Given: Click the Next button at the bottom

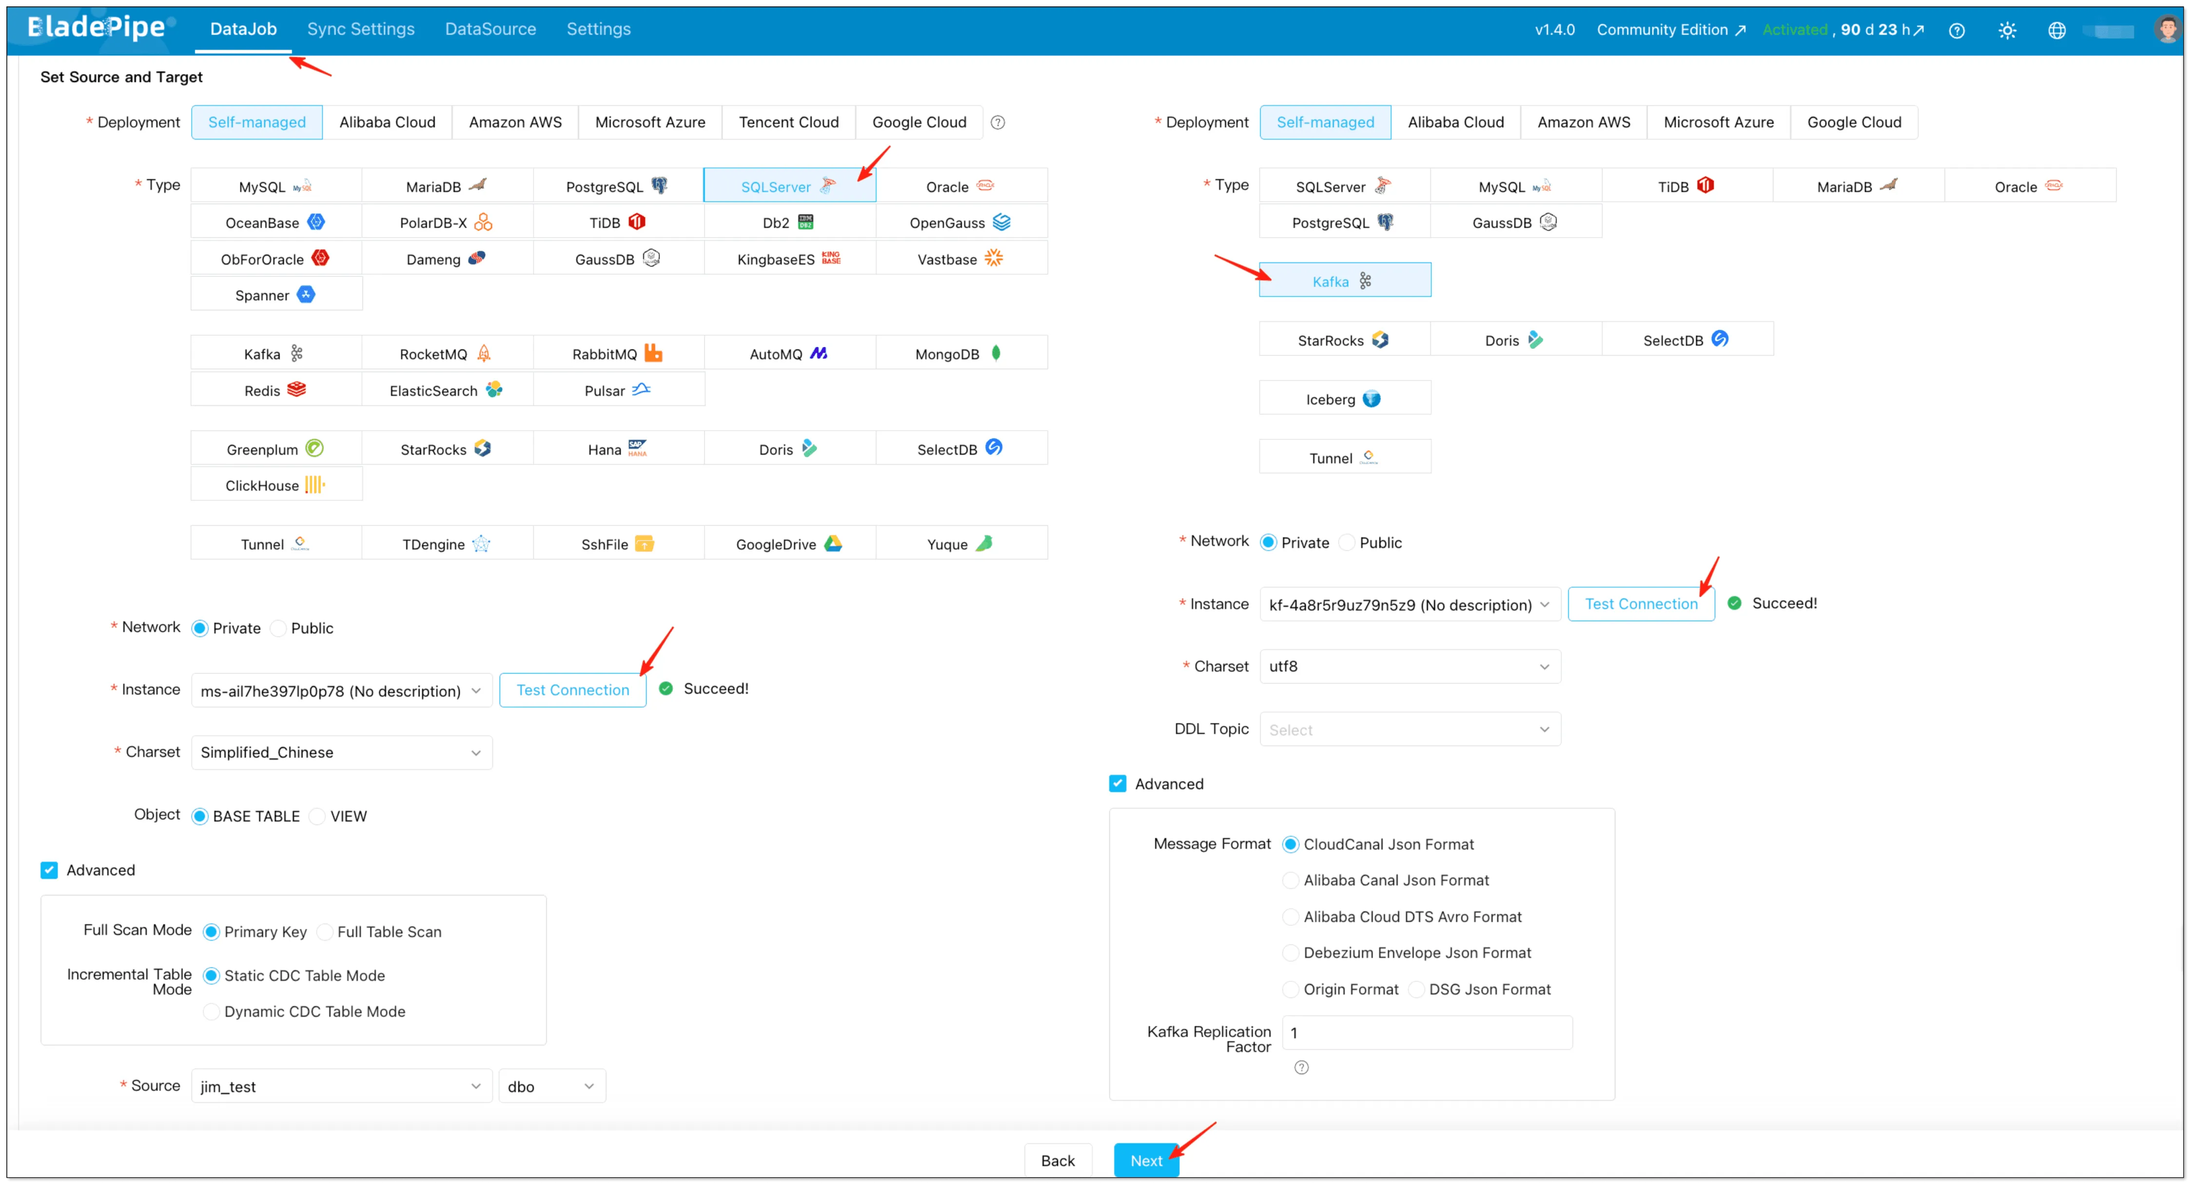Looking at the screenshot, I should [x=1146, y=1160].
